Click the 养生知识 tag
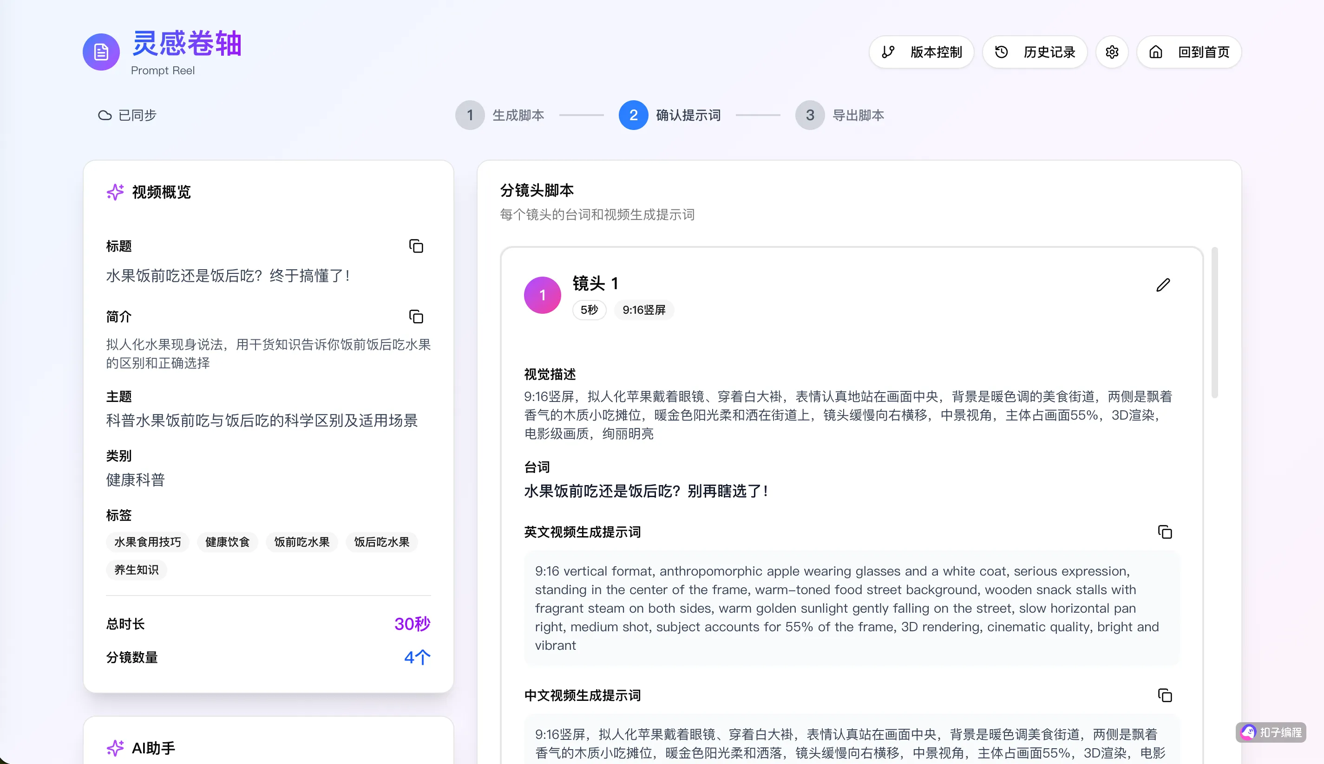This screenshot has width=1324, height=764. (x=137, y=570)
